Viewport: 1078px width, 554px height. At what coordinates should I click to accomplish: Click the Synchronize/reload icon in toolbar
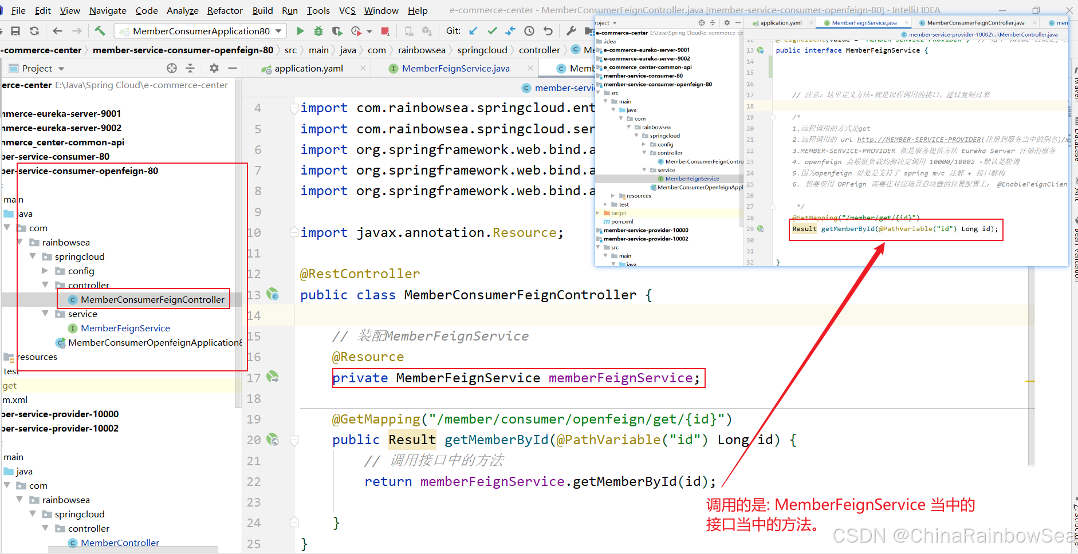[34, 31]
